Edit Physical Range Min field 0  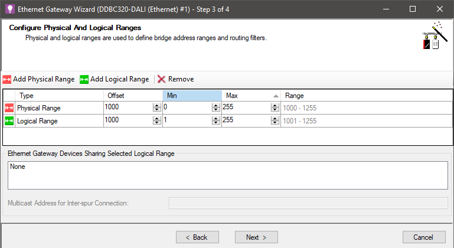pyautogui.click(x=187, y=107)
